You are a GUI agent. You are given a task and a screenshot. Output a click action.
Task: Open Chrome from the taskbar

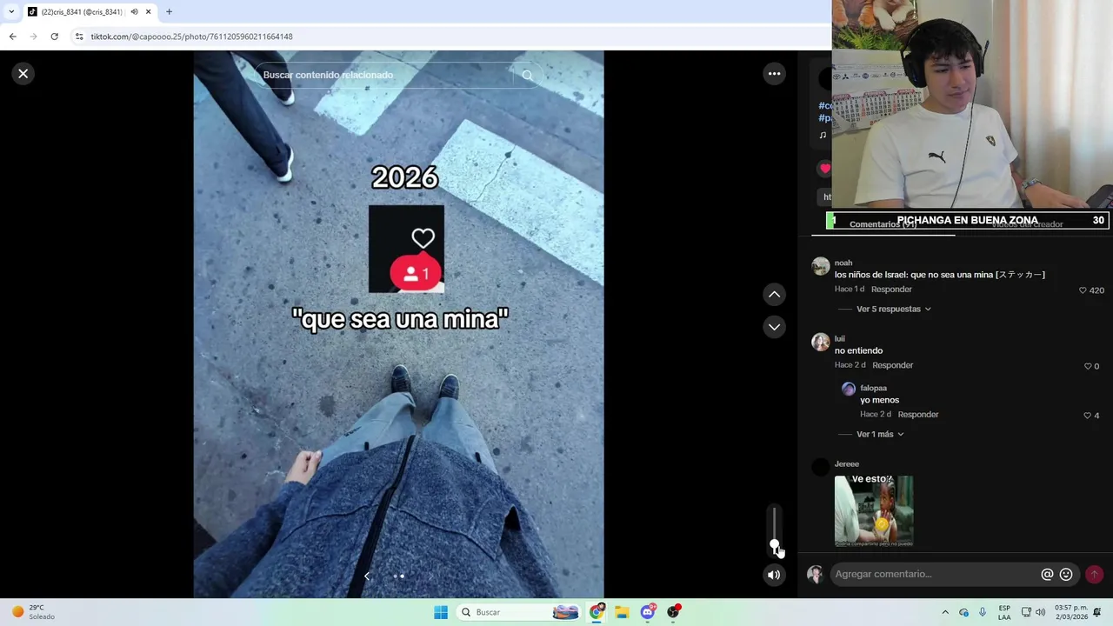596,612
